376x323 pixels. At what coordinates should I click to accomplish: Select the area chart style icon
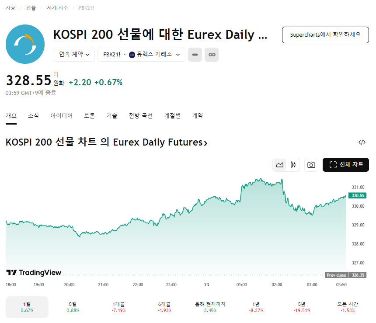click(280, 165)
